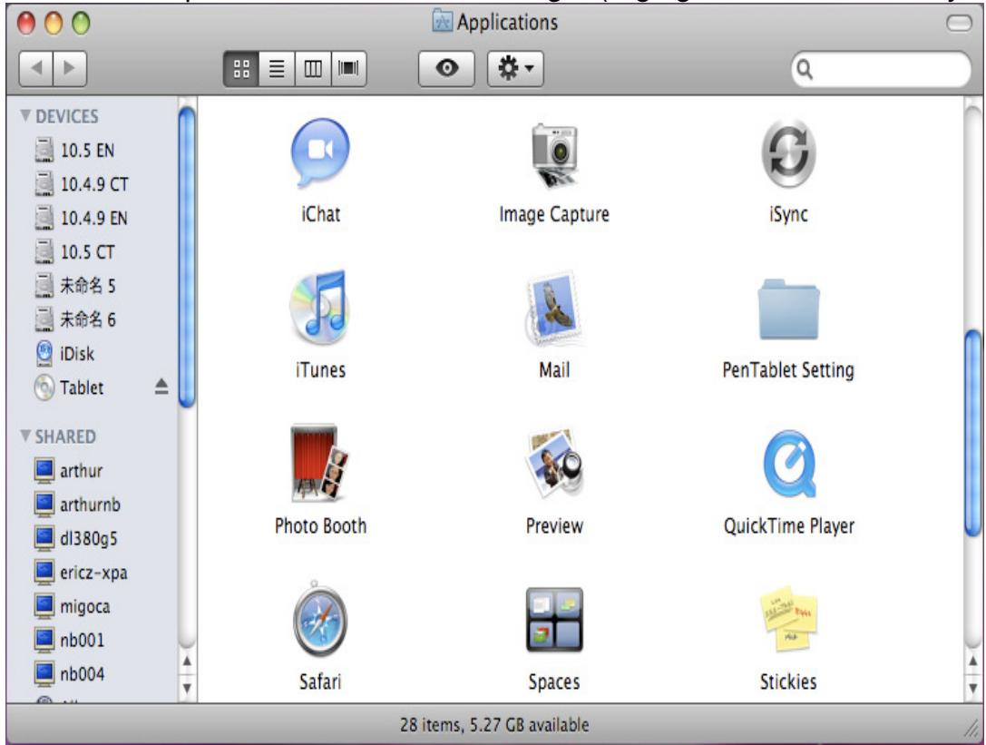Switch to icon view
The width and height of the screenshot is (986, 745).
click(241, 68)
